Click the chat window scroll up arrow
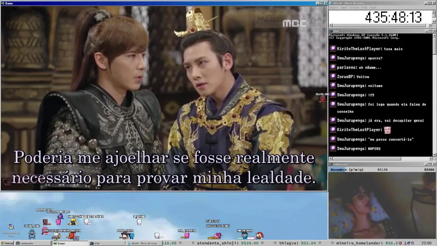Viewport: 437px width, 246px height. click(434, 35)
